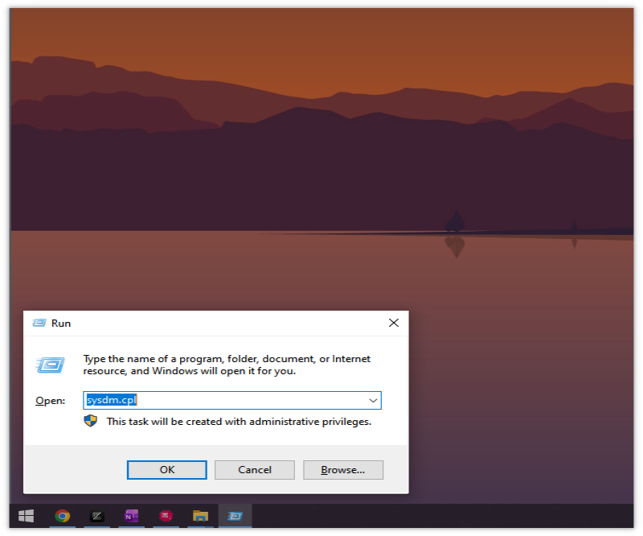Browse for a program to run

(343, 469)
